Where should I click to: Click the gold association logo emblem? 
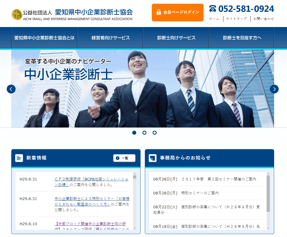[17, 14]
